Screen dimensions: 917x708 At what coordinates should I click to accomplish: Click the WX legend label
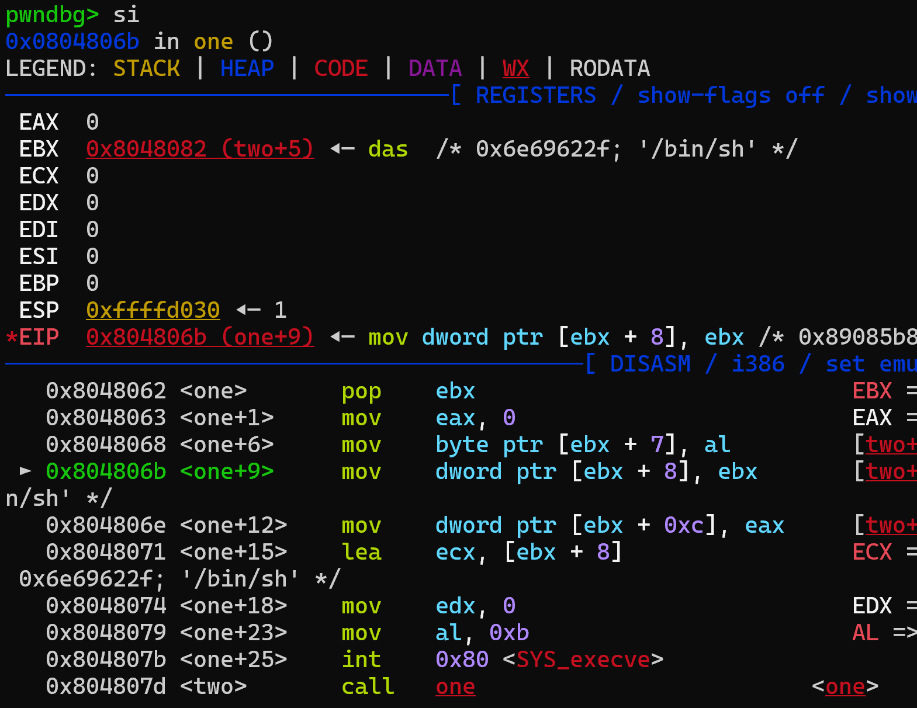tap(515, 68)
